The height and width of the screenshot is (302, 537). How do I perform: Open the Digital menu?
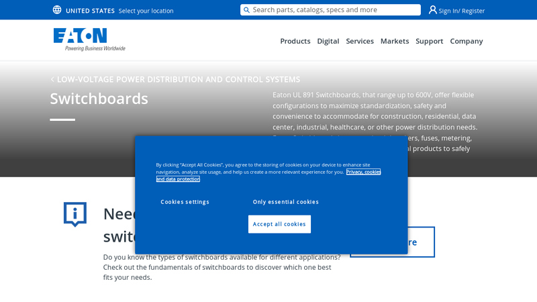(x=328, y=41)
